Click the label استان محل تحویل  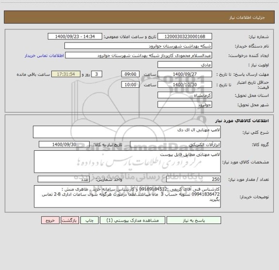252,95
